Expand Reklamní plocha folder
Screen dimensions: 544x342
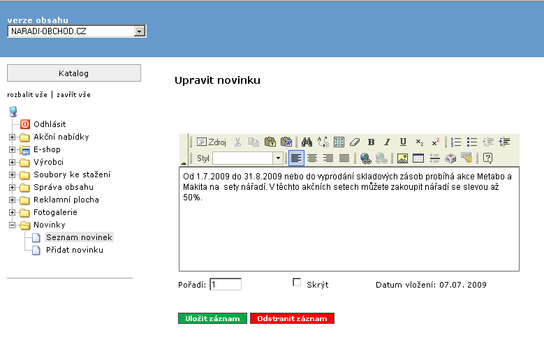pos(12,200)
